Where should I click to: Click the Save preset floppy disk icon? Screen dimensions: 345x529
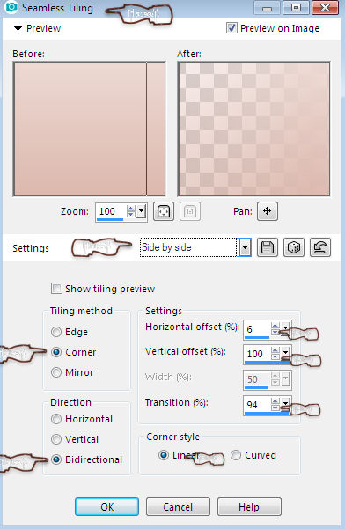[268, 247]
